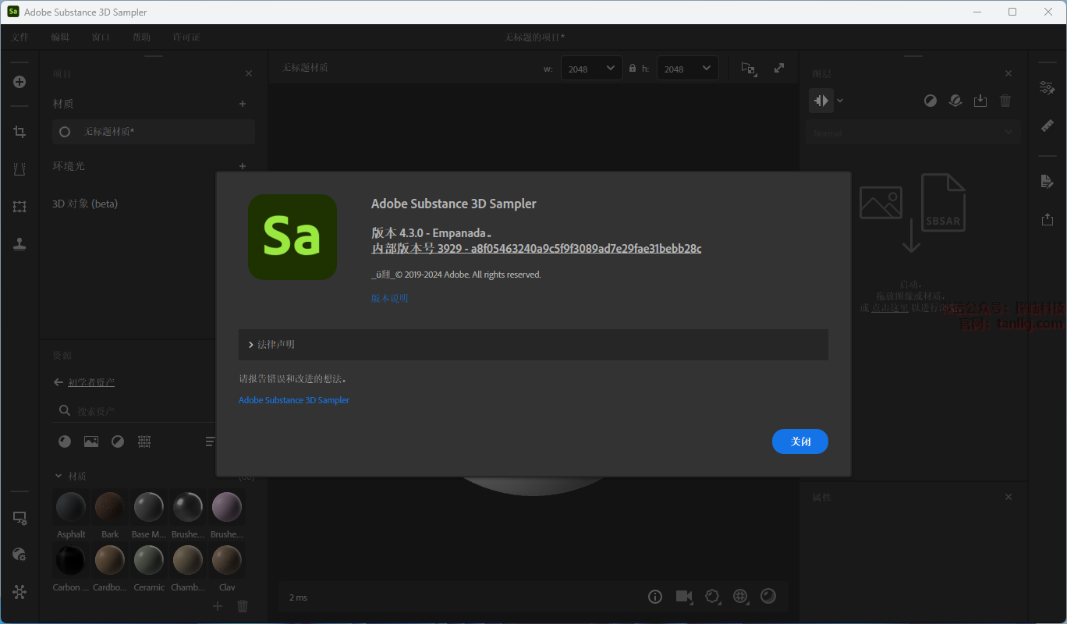Toggle the width-height aspect ratio lock

point(633,69)
